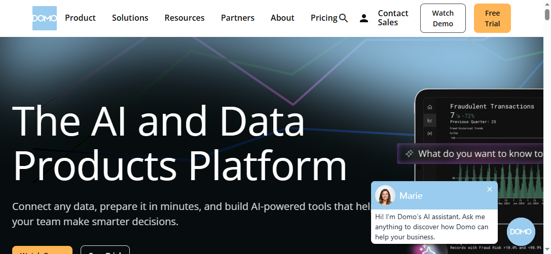Click the Domo logo in header
The width and height of the screenshot is (551, 254).
tap(45, 18)
